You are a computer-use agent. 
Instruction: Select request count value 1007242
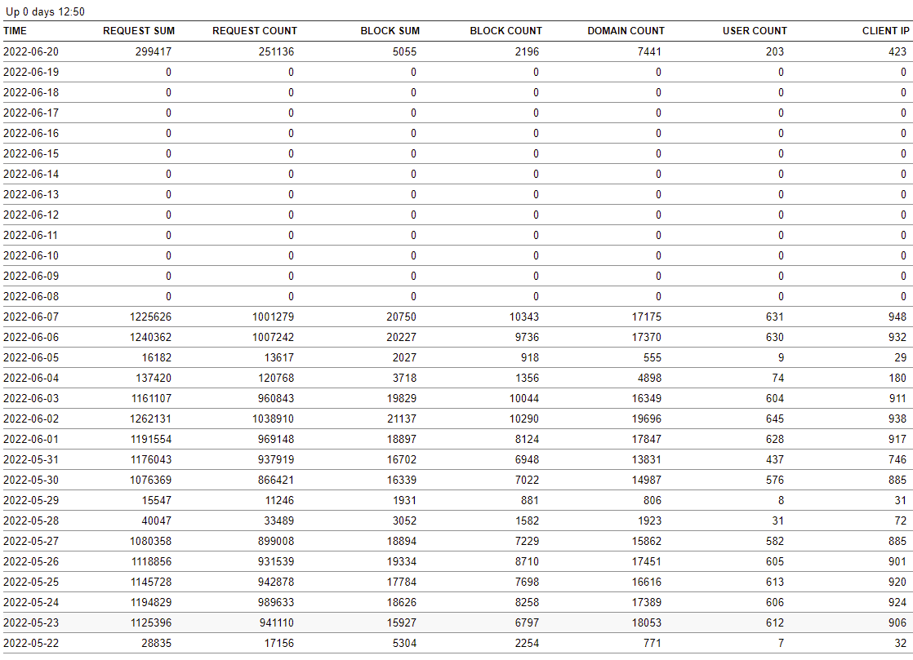[273, 337]
